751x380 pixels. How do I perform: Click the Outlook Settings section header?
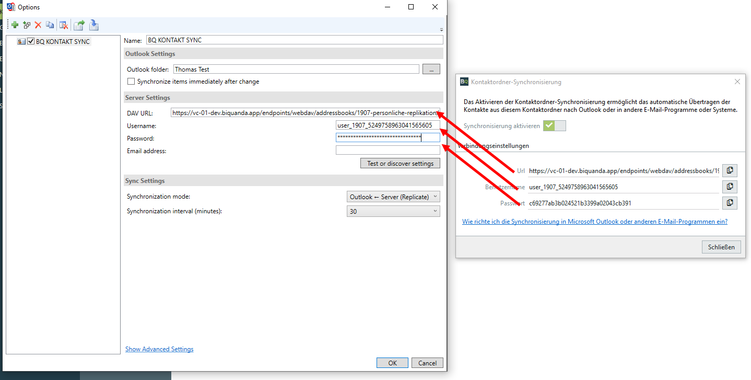[284, 54]
